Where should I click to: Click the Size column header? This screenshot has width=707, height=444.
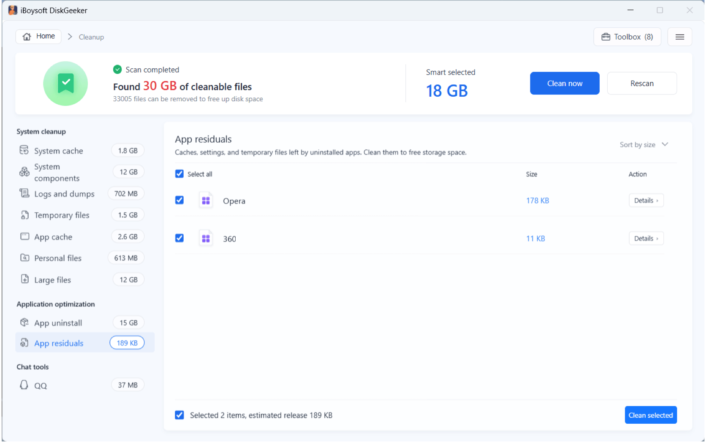(532, 174)
